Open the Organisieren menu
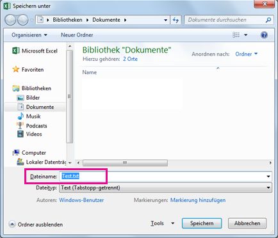Image resolution: width=278 pixels, height=238 pixels. pyautogui.click(x=29, y=35)
